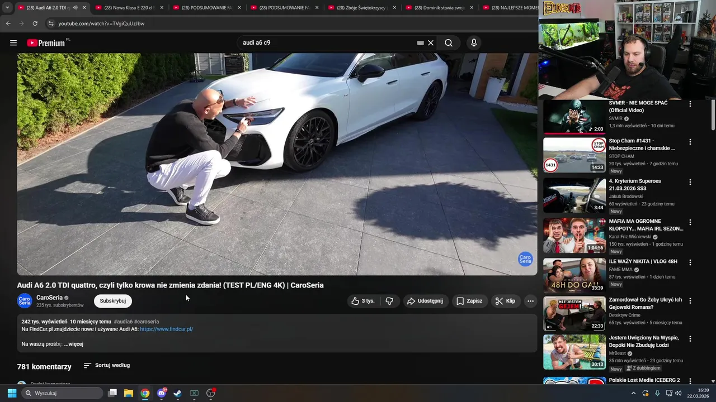Screen dimensions: 716x402
Task: Open options for Stop Cham #1431 video
Action: pyautogui.click(x=690, y=142)
